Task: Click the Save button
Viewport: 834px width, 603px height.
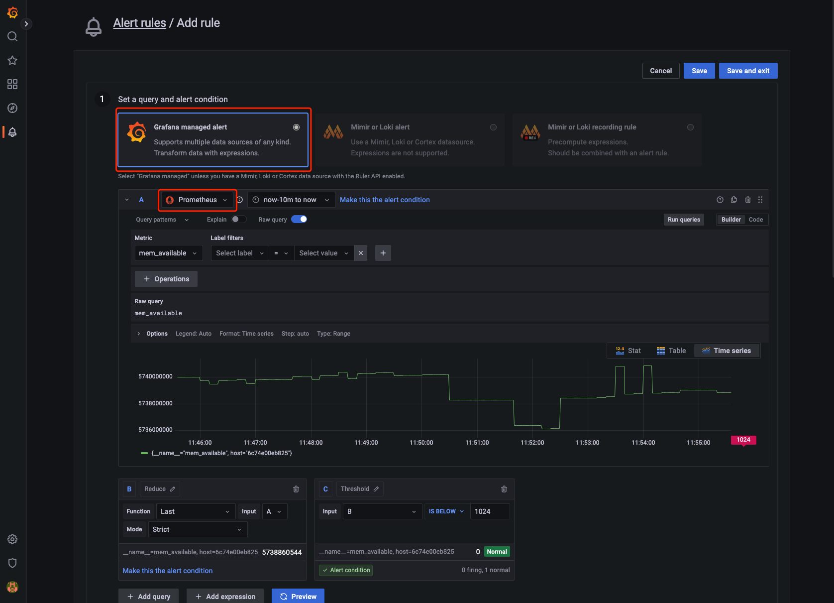Action: (x=699, y=71)
